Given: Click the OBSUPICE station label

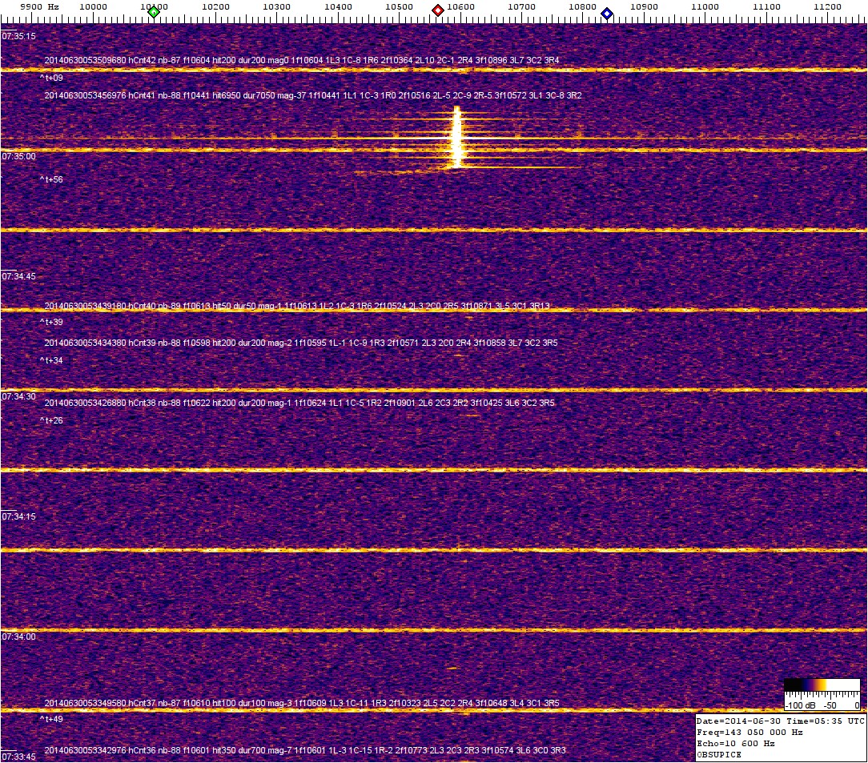Looking at the screenshot, I should [x=719, y=754].
